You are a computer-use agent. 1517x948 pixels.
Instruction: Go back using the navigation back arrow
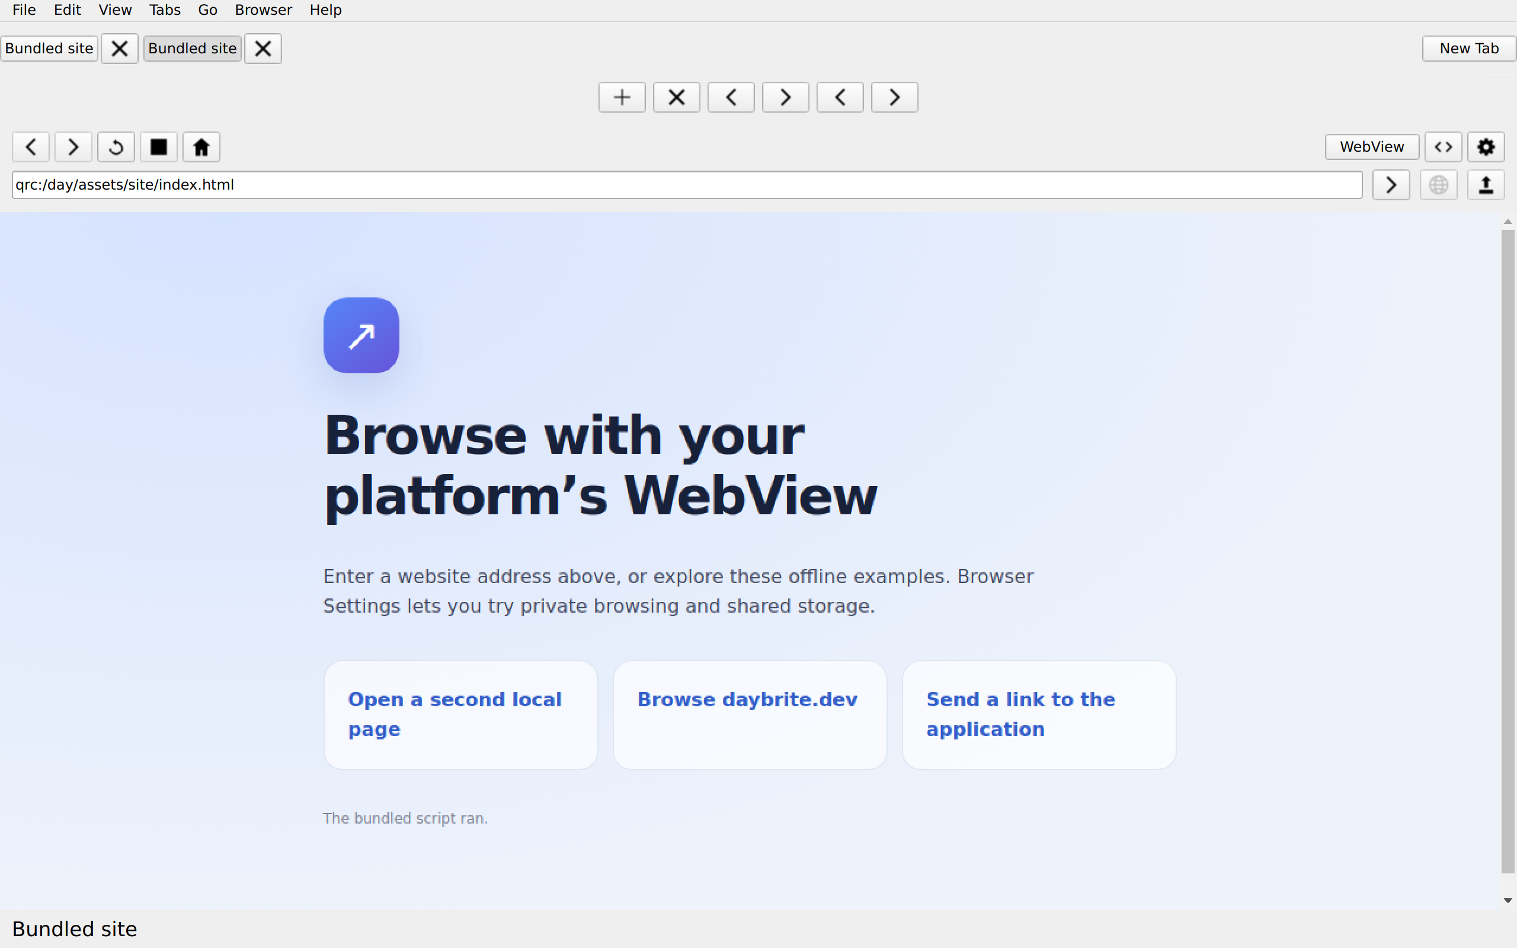point(31,148)
